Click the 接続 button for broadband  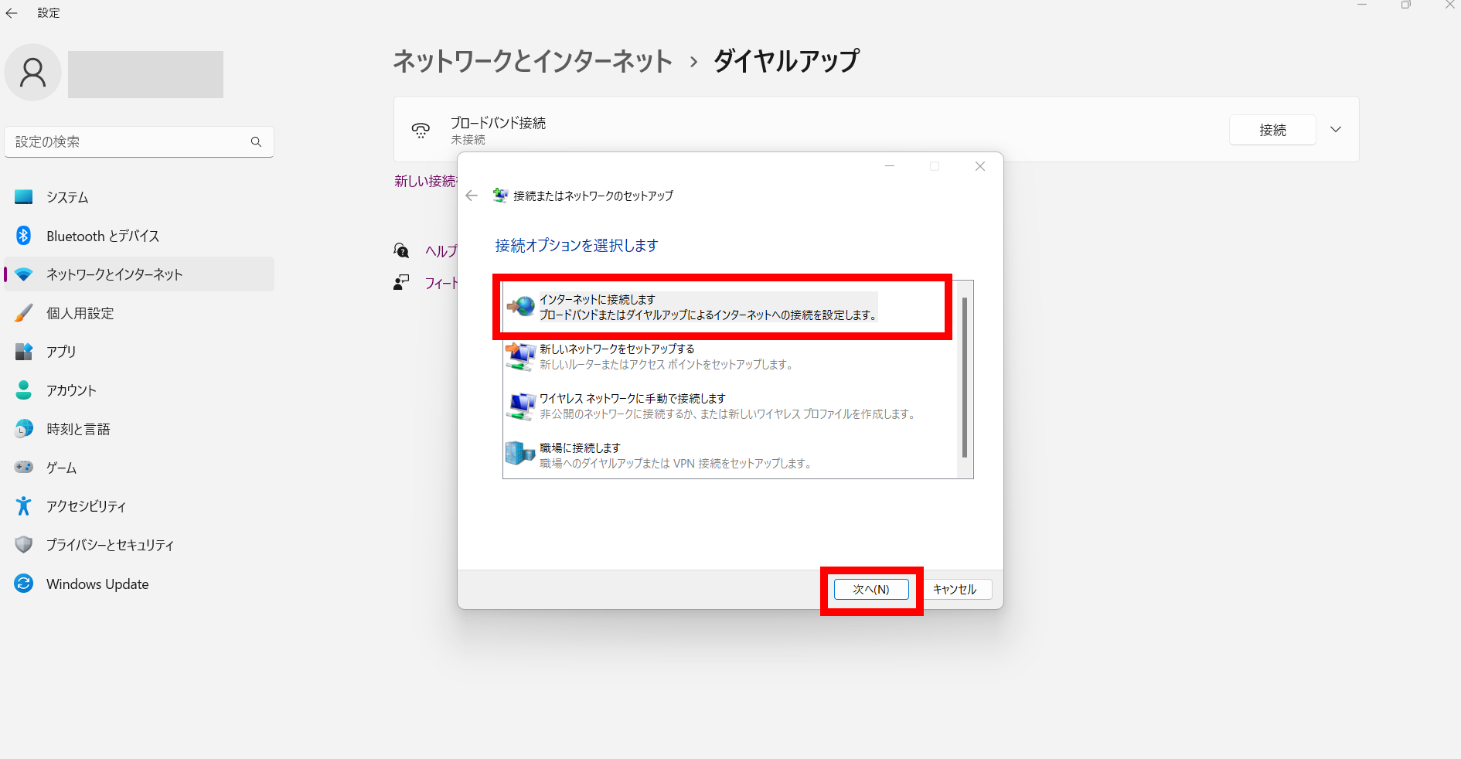(x=1272, y=130)
